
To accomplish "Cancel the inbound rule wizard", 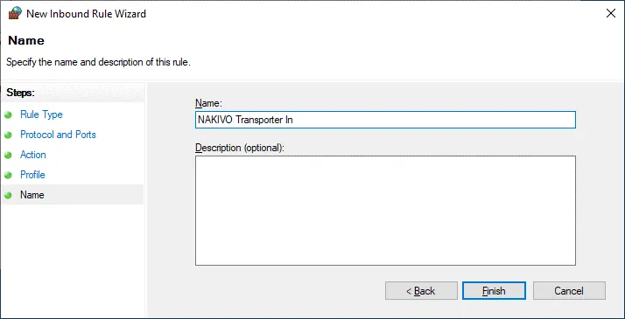I will pos(569,291).
